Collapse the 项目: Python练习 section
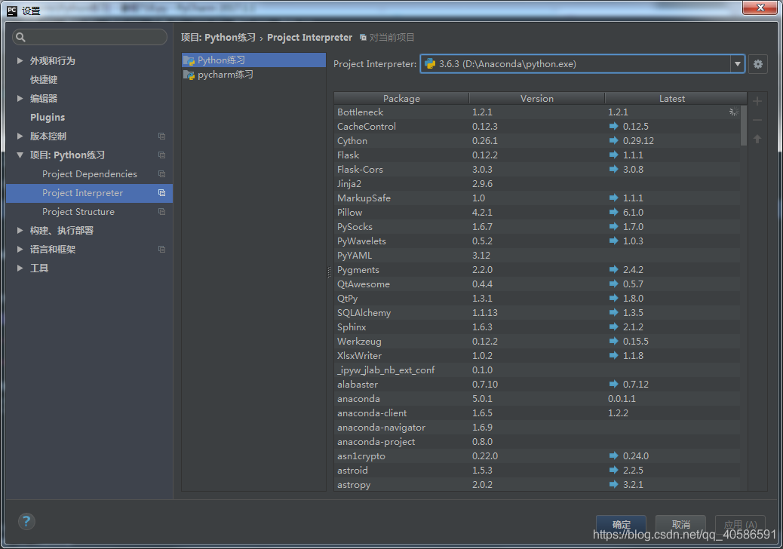This screenshot has height=549, width=783. coord(20,155)
